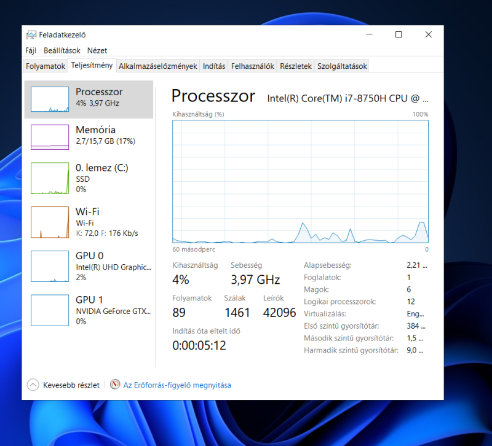Click the Indítás óta eltelt idő label

(x=206, y=331)
